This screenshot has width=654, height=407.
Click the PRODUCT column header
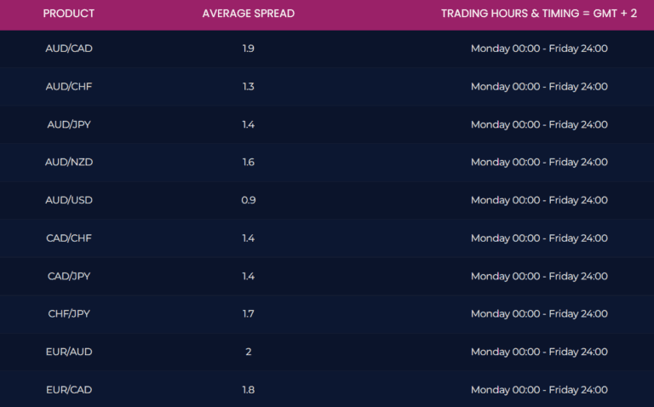pos(69,14)
